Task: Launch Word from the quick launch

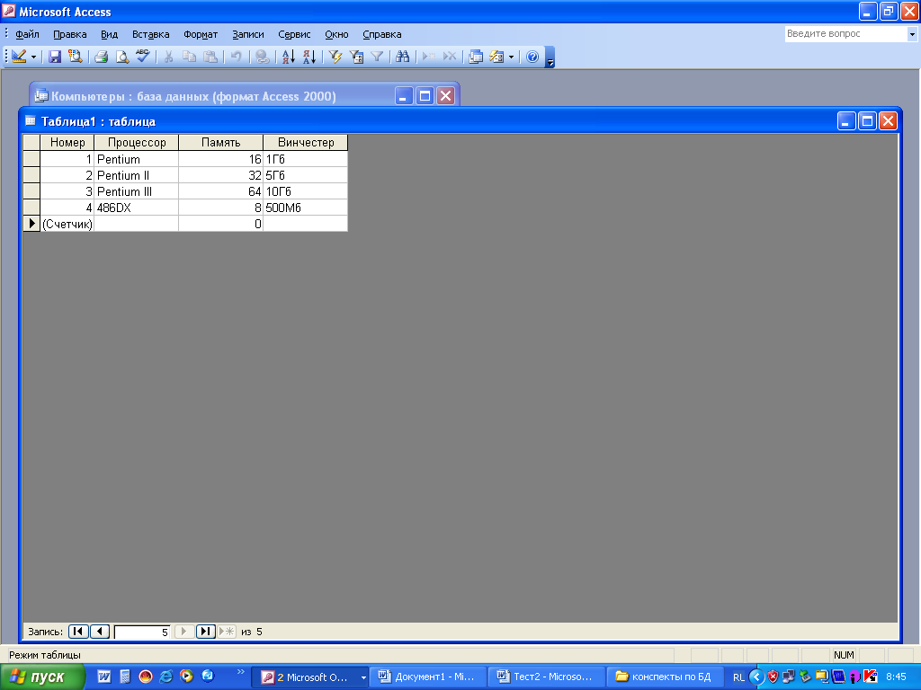Action: click(104, 677)
